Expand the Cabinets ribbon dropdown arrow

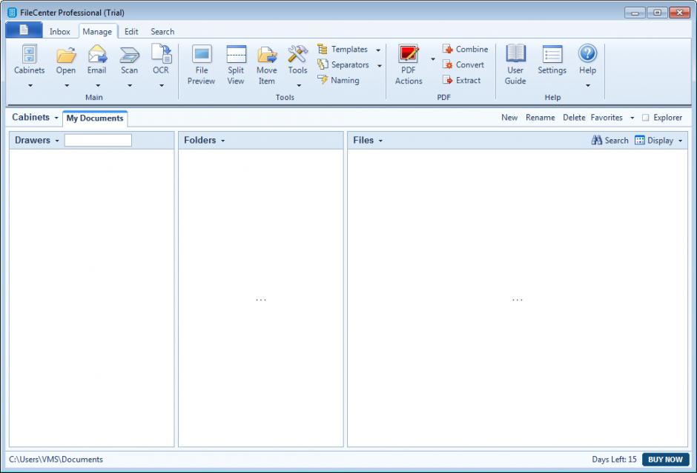pyautogui.click(x=30, y=85)
